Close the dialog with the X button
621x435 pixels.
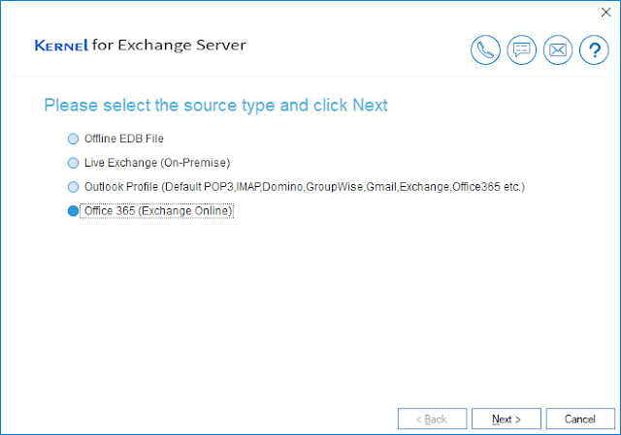pos(607,12)
